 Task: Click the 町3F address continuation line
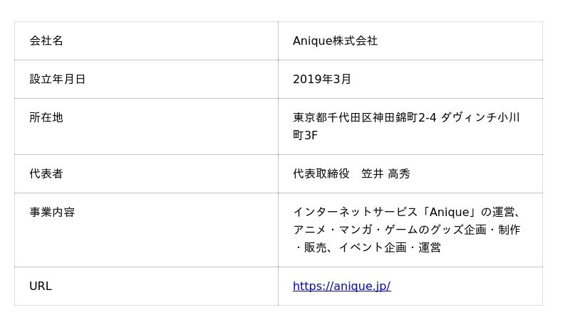(x=305, y=135)
